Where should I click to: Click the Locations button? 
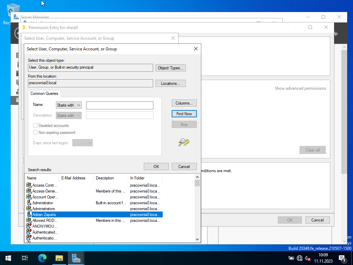coord(170,84)
